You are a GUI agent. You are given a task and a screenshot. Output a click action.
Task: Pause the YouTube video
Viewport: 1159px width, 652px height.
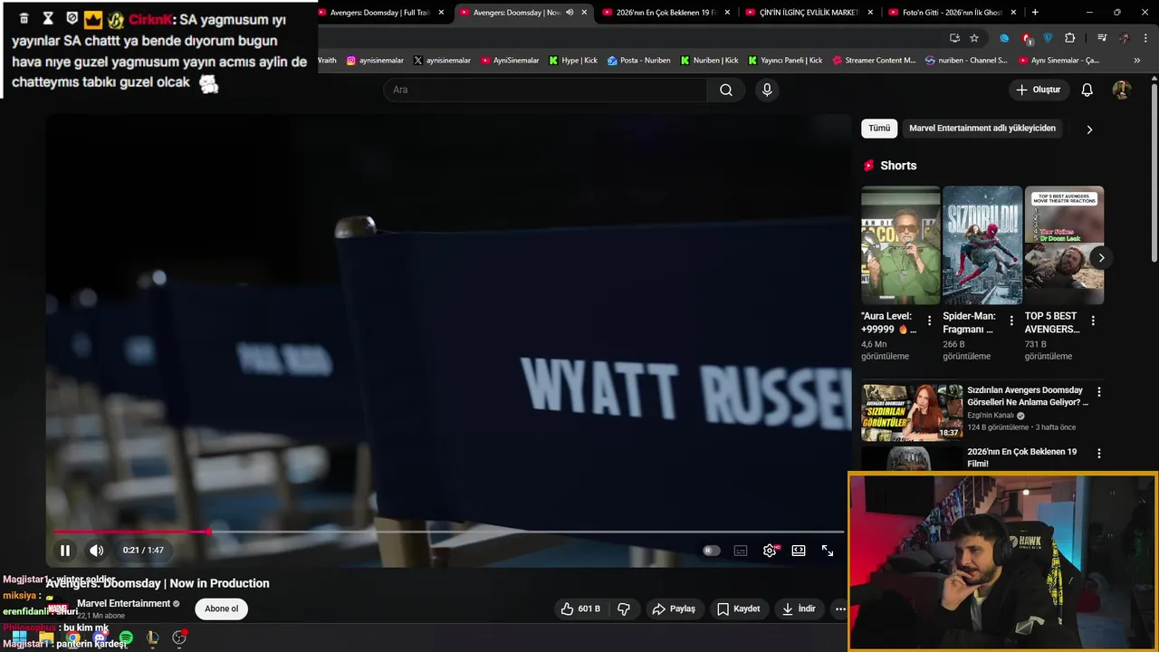click(65, 551)
